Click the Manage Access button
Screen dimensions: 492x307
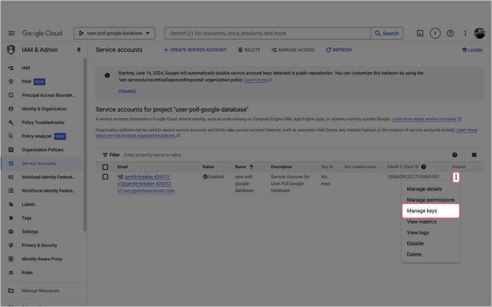pyautogui.click(x=293, y=50)
